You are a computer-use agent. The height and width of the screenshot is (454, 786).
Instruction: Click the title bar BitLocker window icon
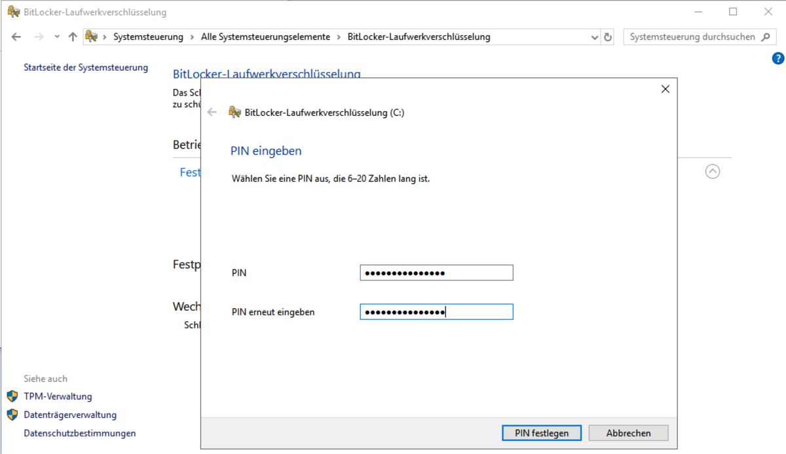click(12, 12)
